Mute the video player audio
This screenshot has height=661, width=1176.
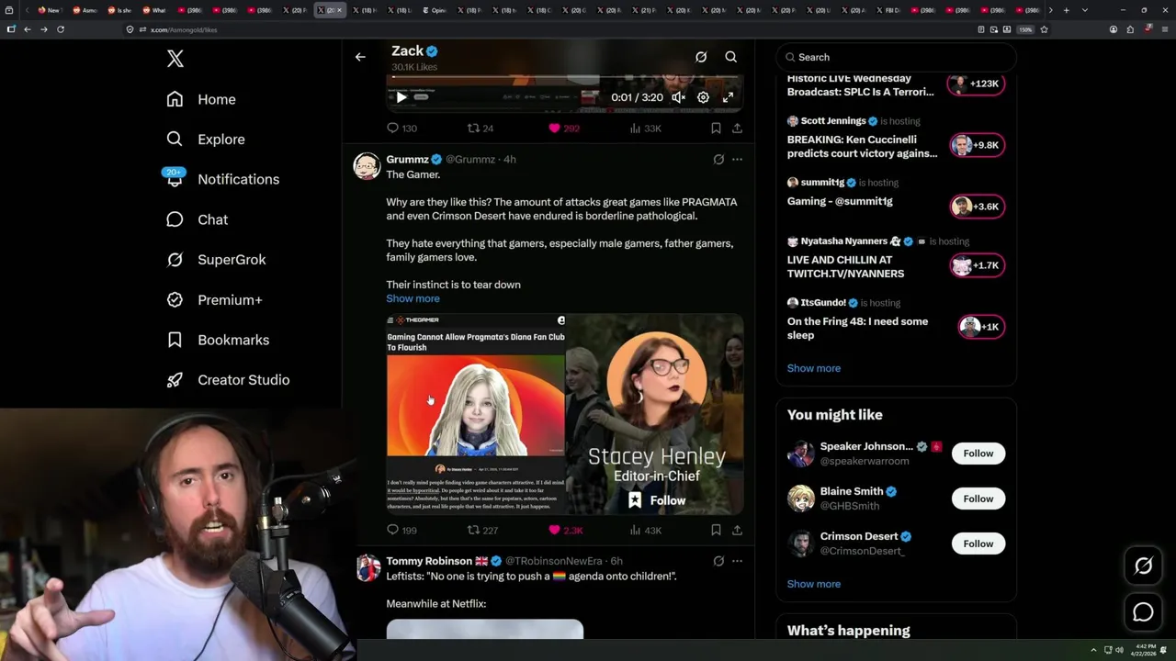pos(678,97)
